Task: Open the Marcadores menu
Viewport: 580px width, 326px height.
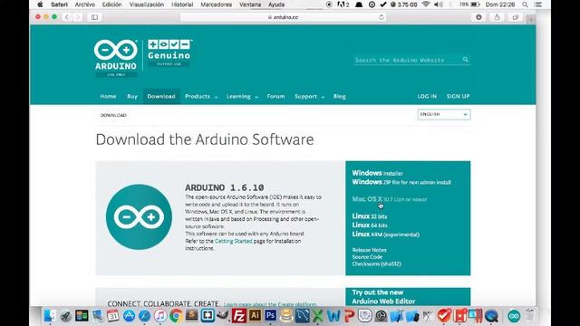Action: click(216, 5)
